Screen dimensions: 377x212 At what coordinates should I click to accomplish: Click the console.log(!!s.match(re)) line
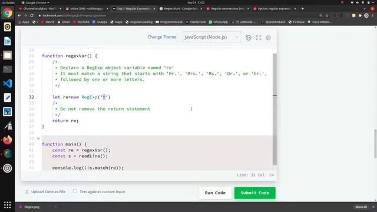[88, 167]
